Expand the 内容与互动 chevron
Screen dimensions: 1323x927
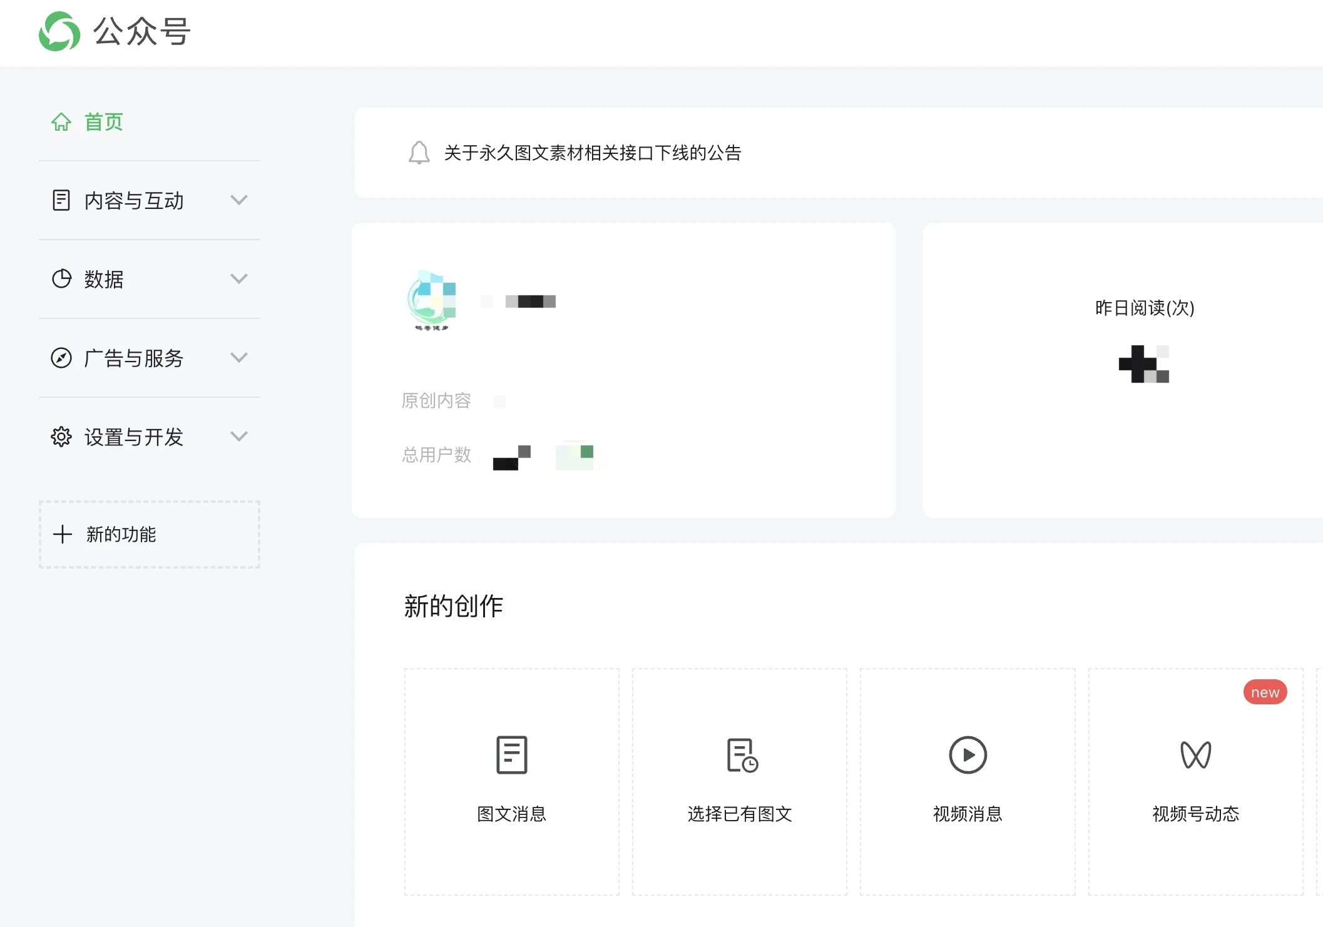pos(239,200)
